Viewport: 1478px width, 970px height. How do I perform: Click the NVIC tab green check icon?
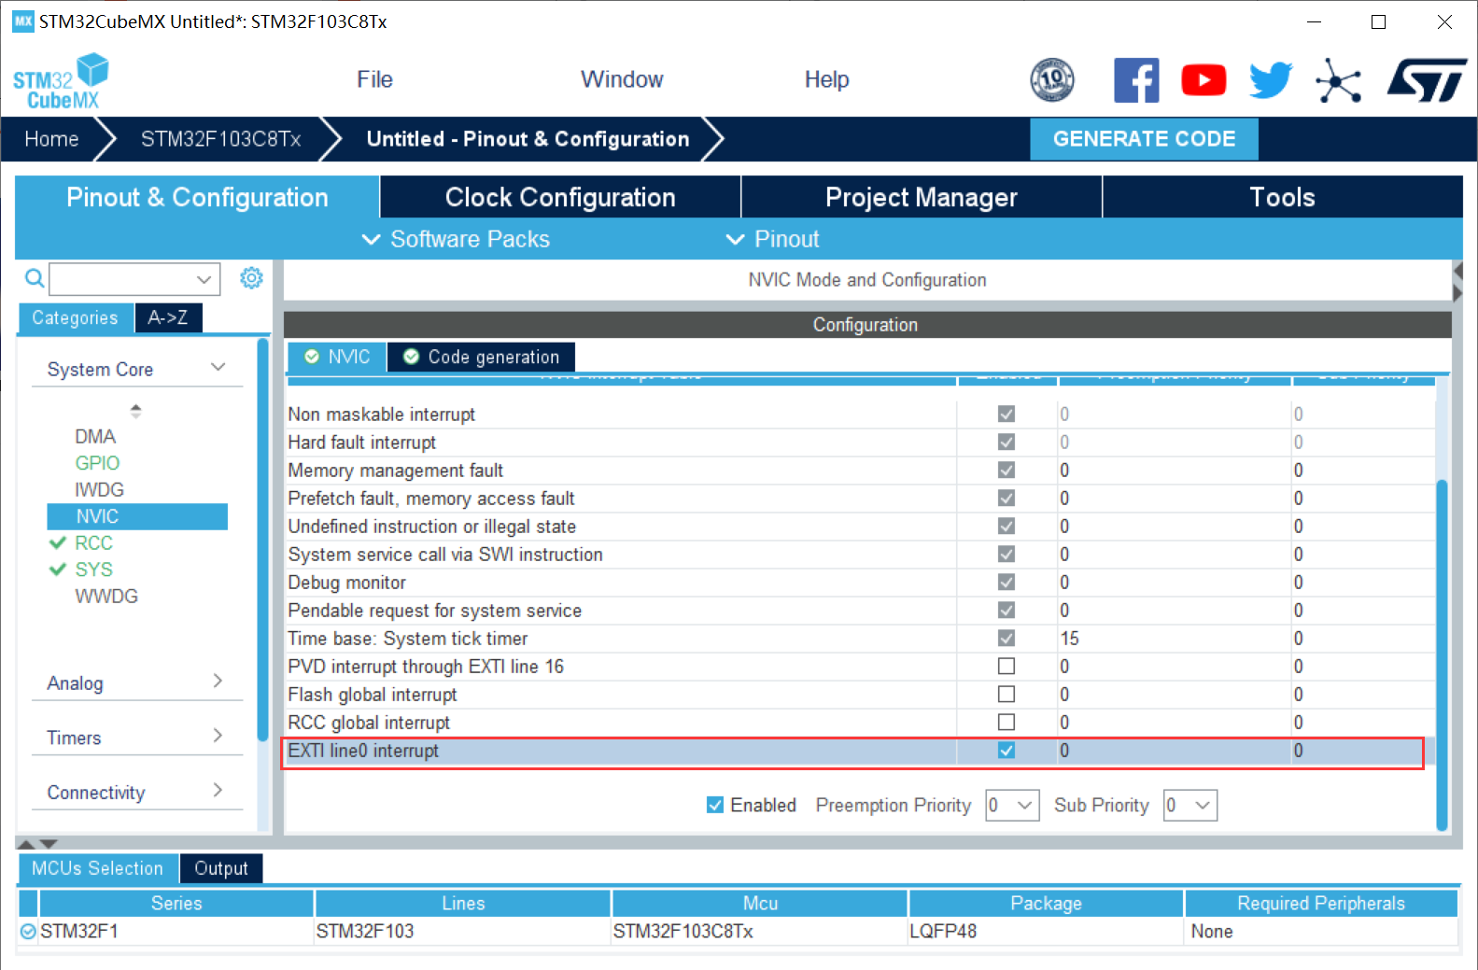click(312, 357)
